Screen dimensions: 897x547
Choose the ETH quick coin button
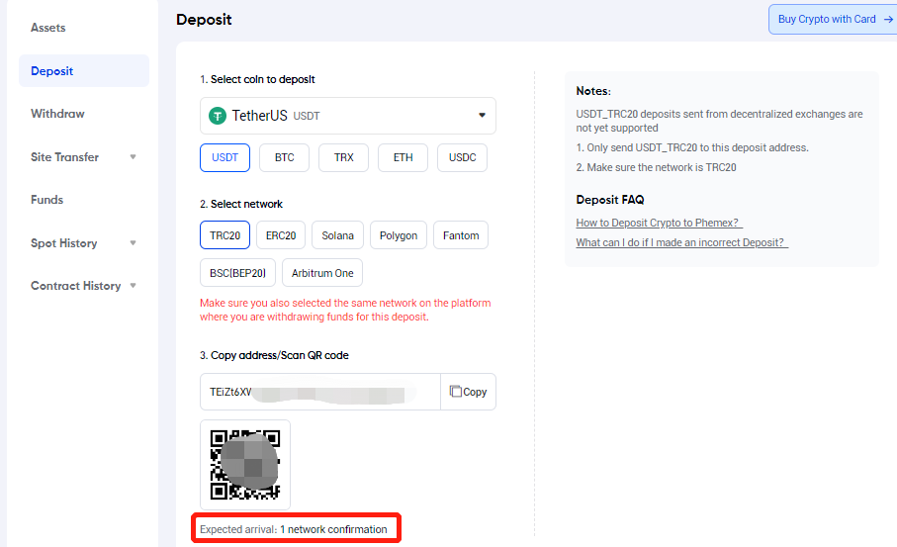tap(403, 157)
